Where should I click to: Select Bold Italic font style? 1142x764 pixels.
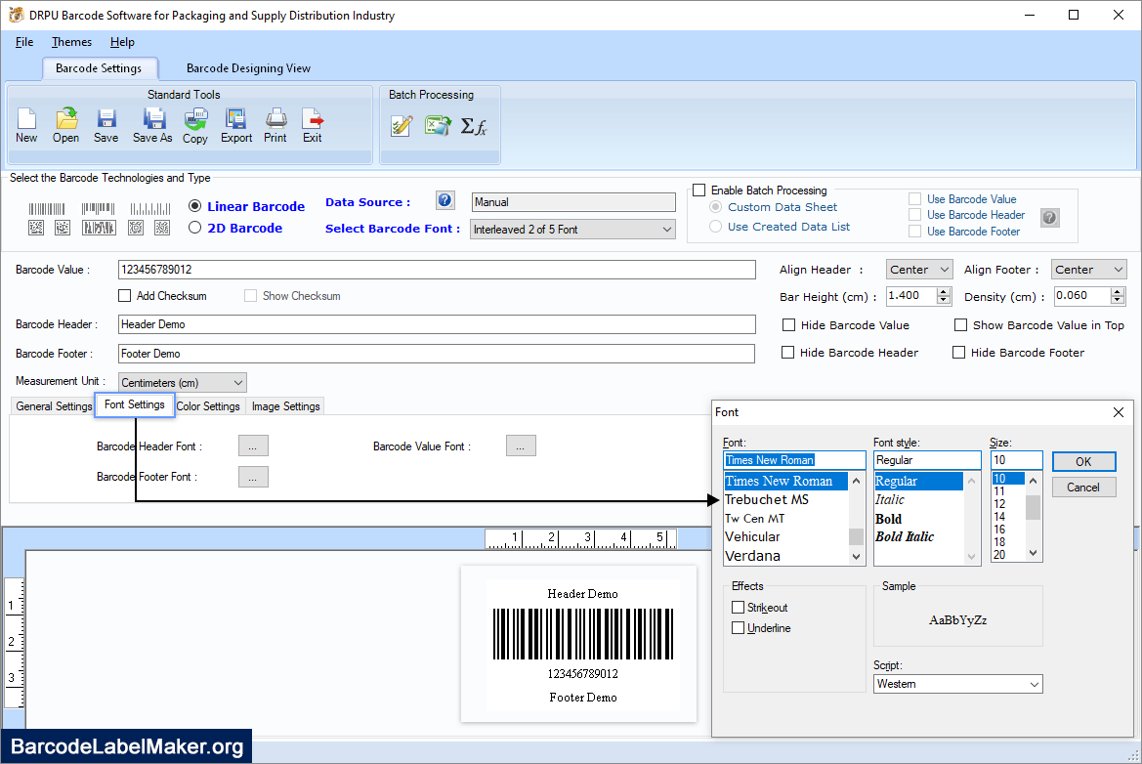click(905, 536)
